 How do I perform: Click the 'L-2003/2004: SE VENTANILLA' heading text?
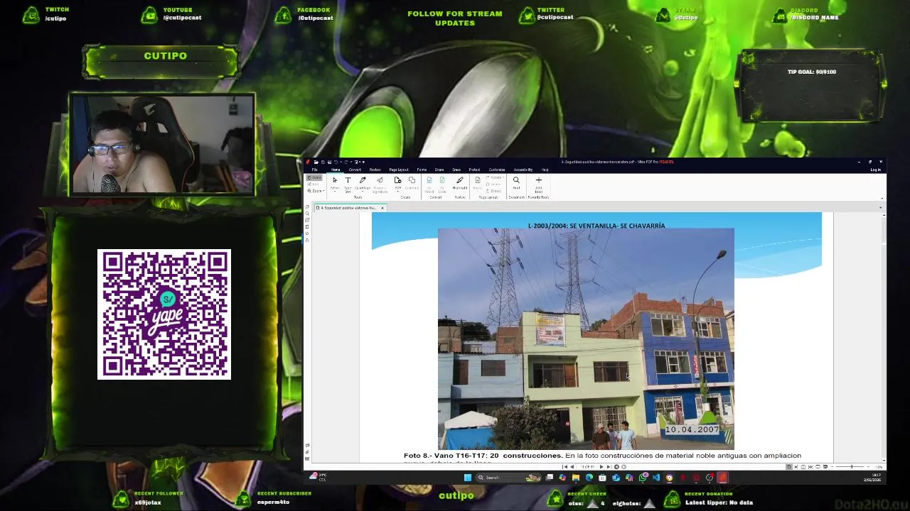point(596,226)
